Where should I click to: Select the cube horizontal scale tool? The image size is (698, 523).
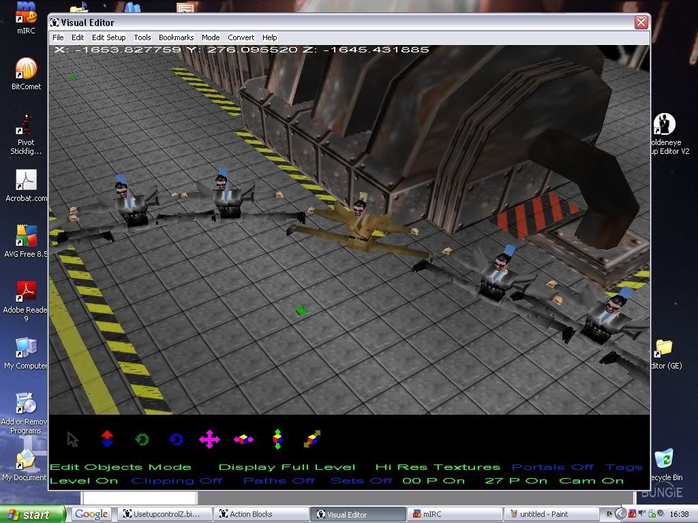[x=243, y=439]
